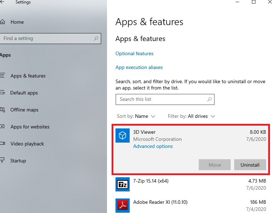Click the Video playback sidebar icon
Viewport: 276px width, 213px height.
(2, 143)
